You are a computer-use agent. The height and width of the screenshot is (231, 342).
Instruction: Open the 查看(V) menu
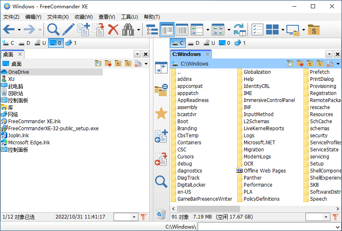pos(107,17)
